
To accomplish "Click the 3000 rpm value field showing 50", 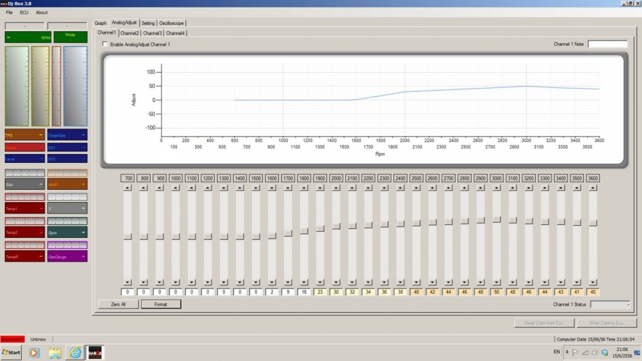I will (x=497, y=292).
